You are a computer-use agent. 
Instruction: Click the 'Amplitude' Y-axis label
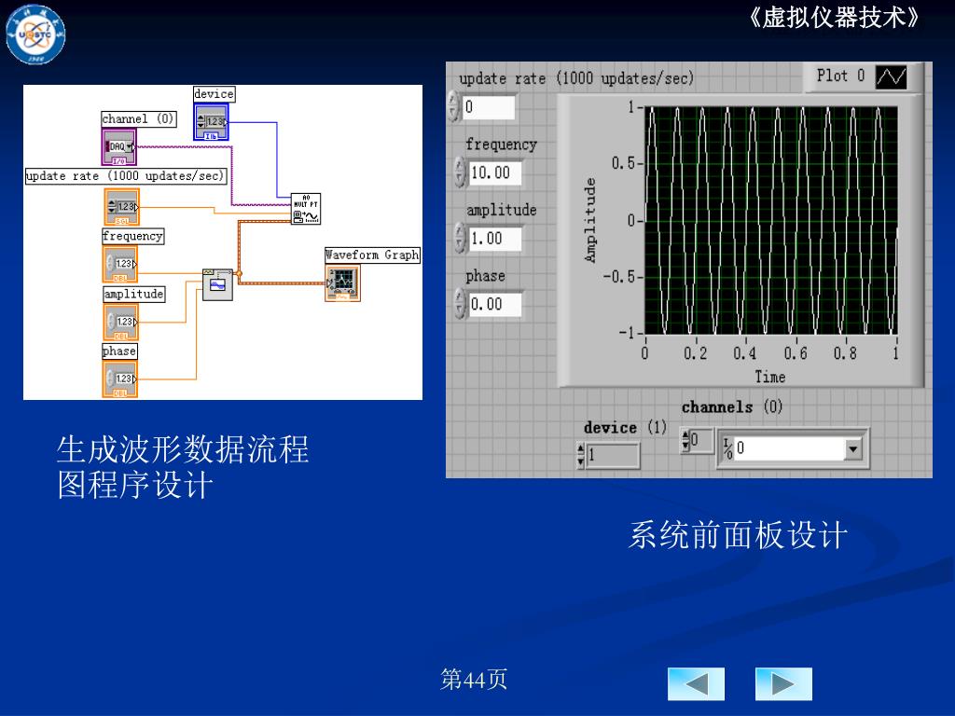[x=589, y=220]
